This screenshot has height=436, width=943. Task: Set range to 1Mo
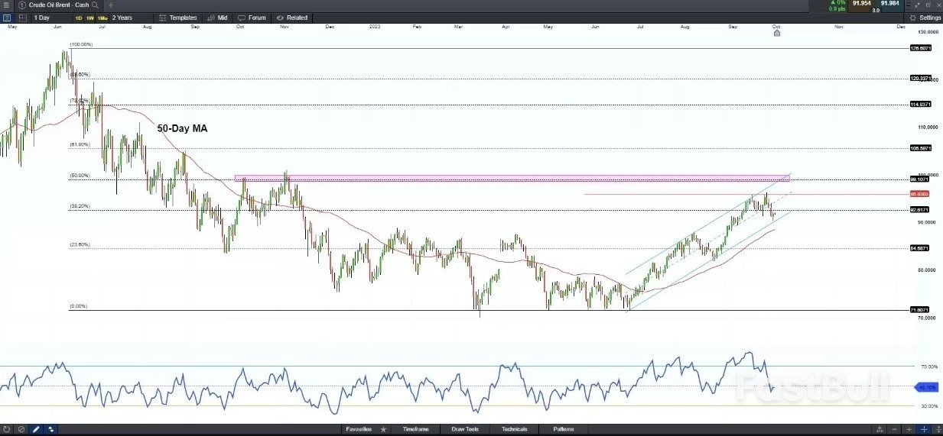coord(102,18)
